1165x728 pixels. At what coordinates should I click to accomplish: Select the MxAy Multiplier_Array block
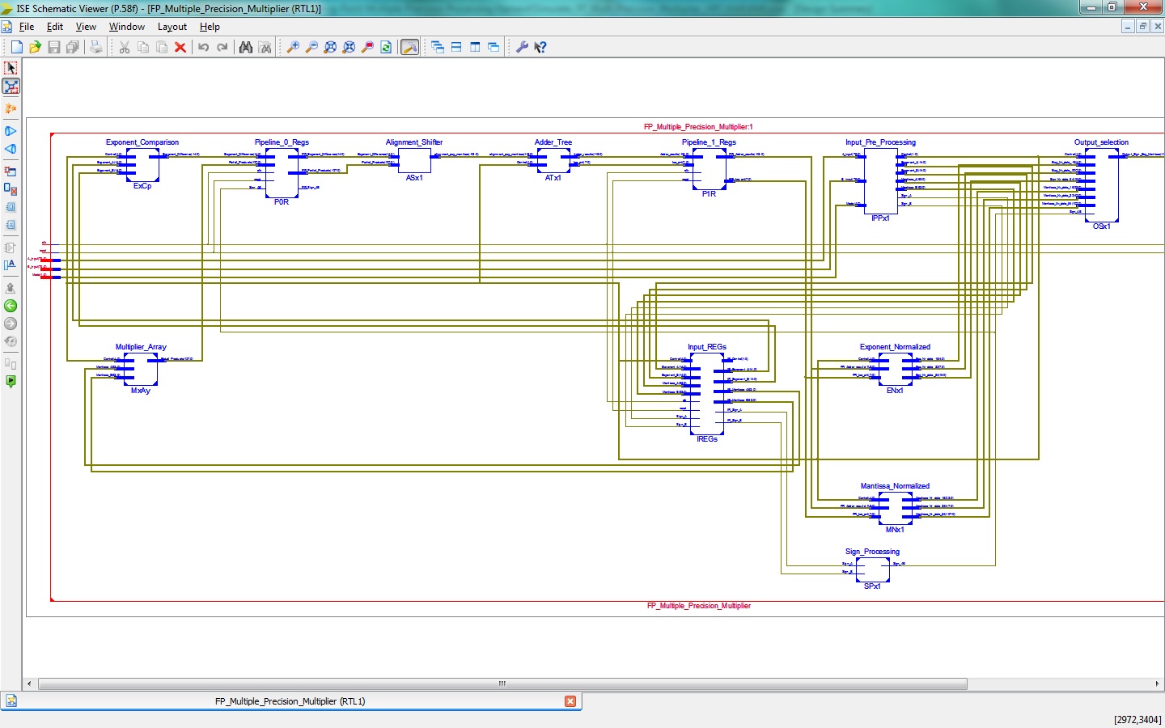point(141,370)
